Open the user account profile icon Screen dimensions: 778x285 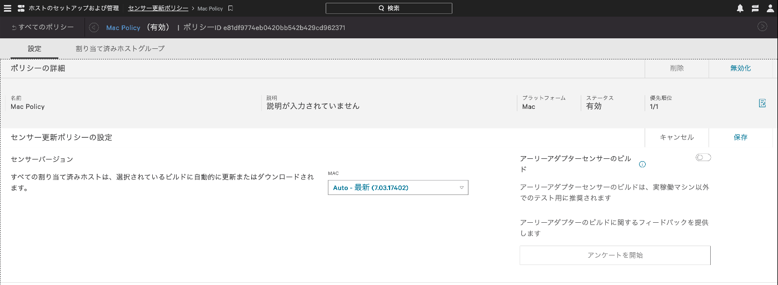(x=770, y=8)
